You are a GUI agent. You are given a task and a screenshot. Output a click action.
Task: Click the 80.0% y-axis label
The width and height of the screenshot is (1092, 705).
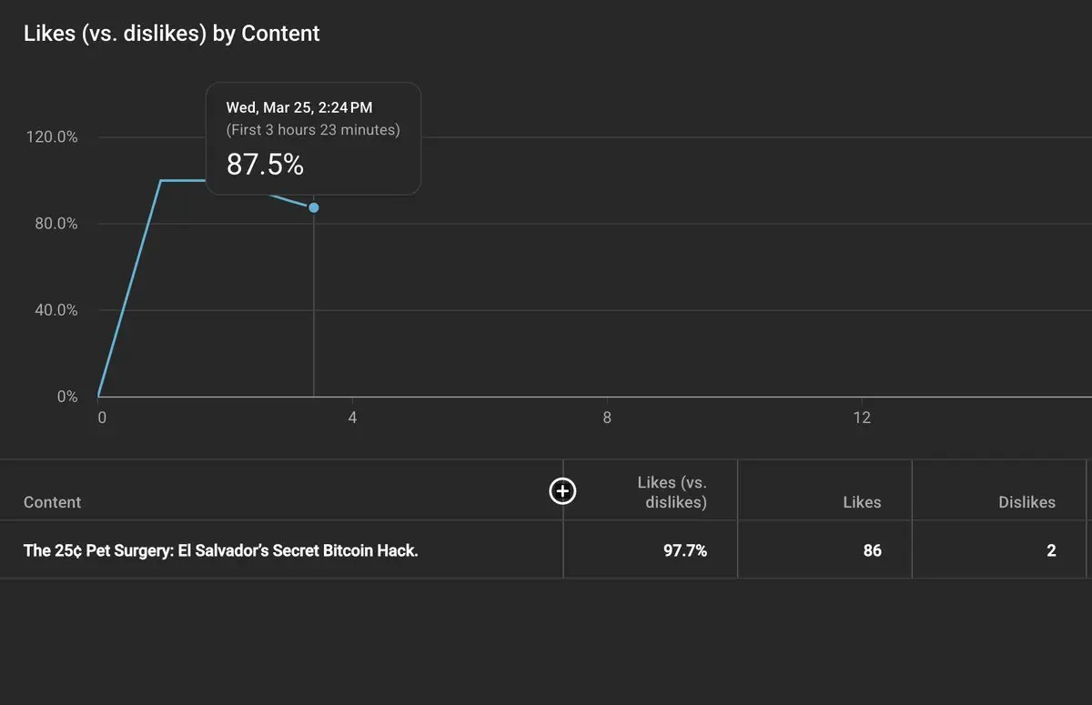tap(56, 224)
